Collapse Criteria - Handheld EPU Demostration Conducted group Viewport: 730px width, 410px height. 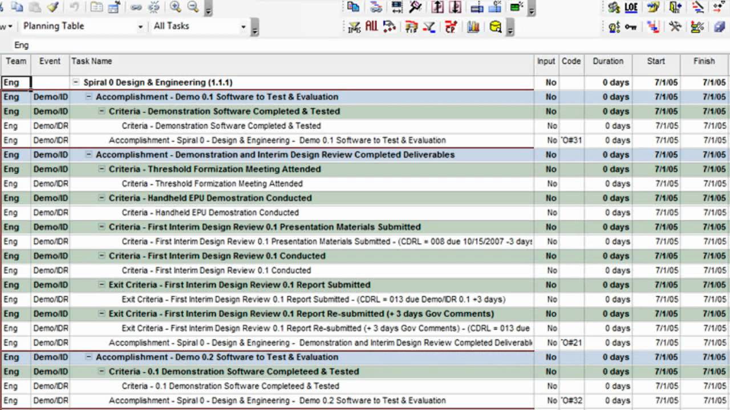(102, 198)
